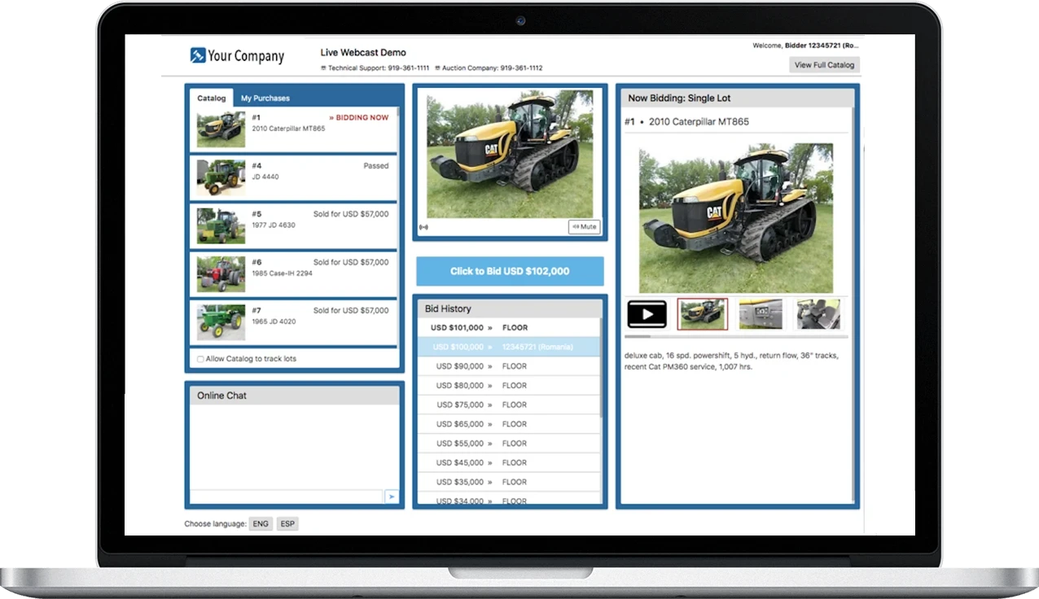This screenshot has width=1039, height=599.
Task: Open the My Purchases tab
Action: coord(265,98)
